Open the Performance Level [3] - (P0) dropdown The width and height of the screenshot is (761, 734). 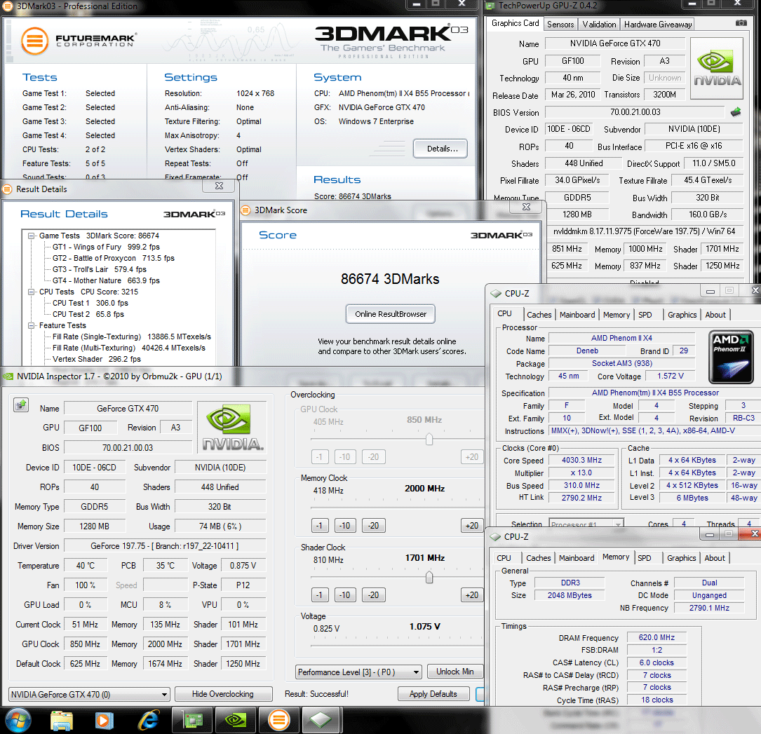click(x=358, y=672)
